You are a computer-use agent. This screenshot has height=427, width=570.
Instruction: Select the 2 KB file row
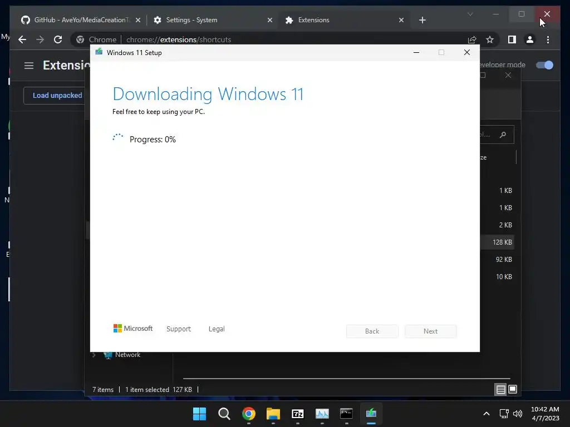click(497, 225)
